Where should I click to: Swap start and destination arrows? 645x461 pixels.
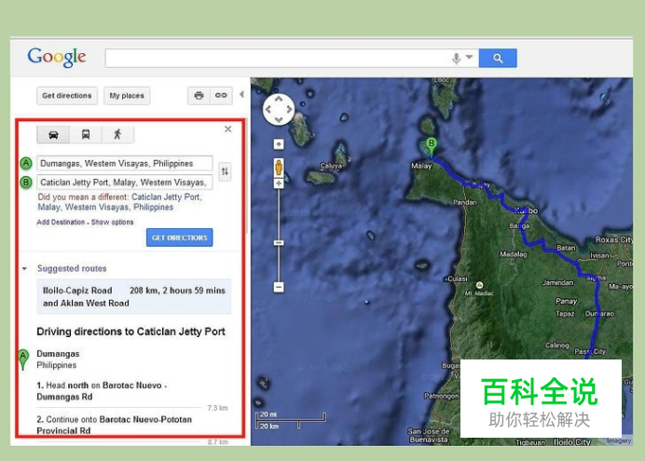[225, 171]
